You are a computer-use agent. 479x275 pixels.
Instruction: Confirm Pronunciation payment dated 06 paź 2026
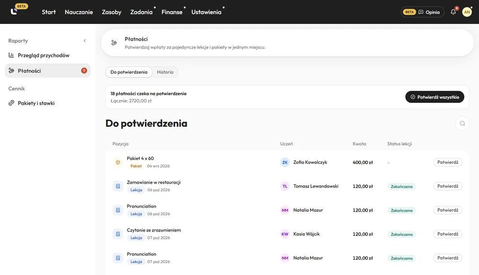pyautogui.click(x=447, y=210)
